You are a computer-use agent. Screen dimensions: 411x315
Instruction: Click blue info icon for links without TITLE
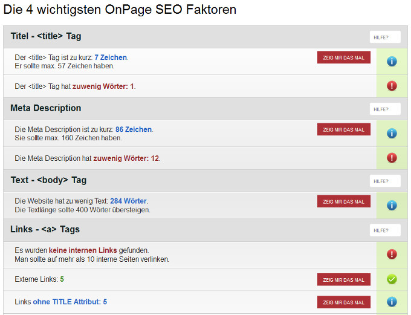pos(392,301)
